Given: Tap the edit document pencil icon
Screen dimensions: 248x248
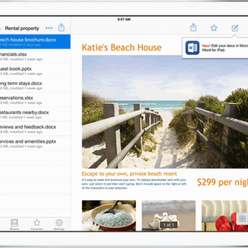Looking at the screenshot, I should (235, 28).
